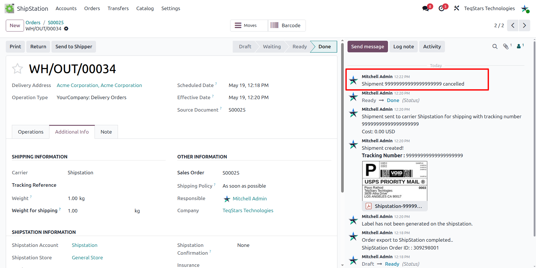Open the ShipStation app home icon

9,8
